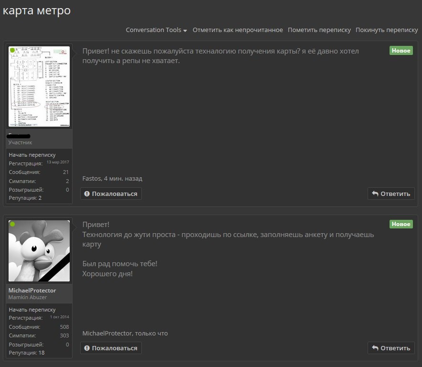Report first message with Пожаловаться button
The width and height of the screenshot is (422, 367).
point(111,194)
